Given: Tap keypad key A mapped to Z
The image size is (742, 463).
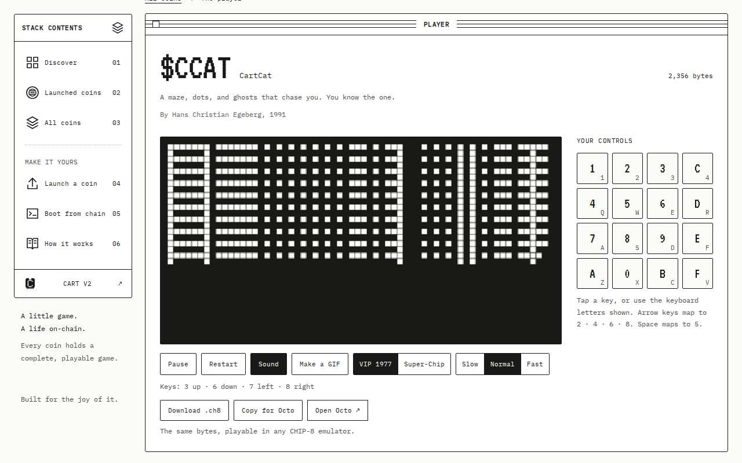Looking at the screenshot, I should point(592,274).
